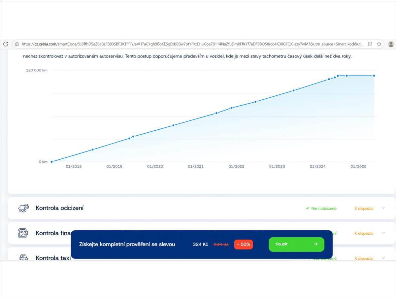Buy the full report with Koupit
This screenshot has height=297, width=396.
point(296,244)
